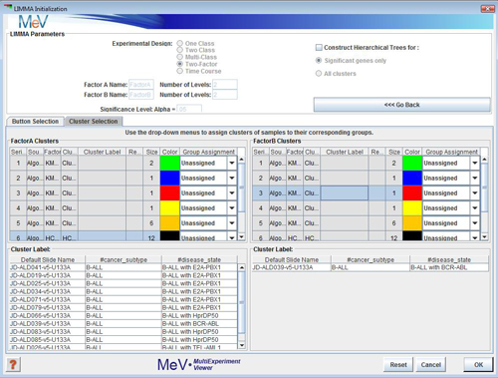Click the <<< Go Back button
This screenshot has height=378, width=498.
click(x=401, y=105)
